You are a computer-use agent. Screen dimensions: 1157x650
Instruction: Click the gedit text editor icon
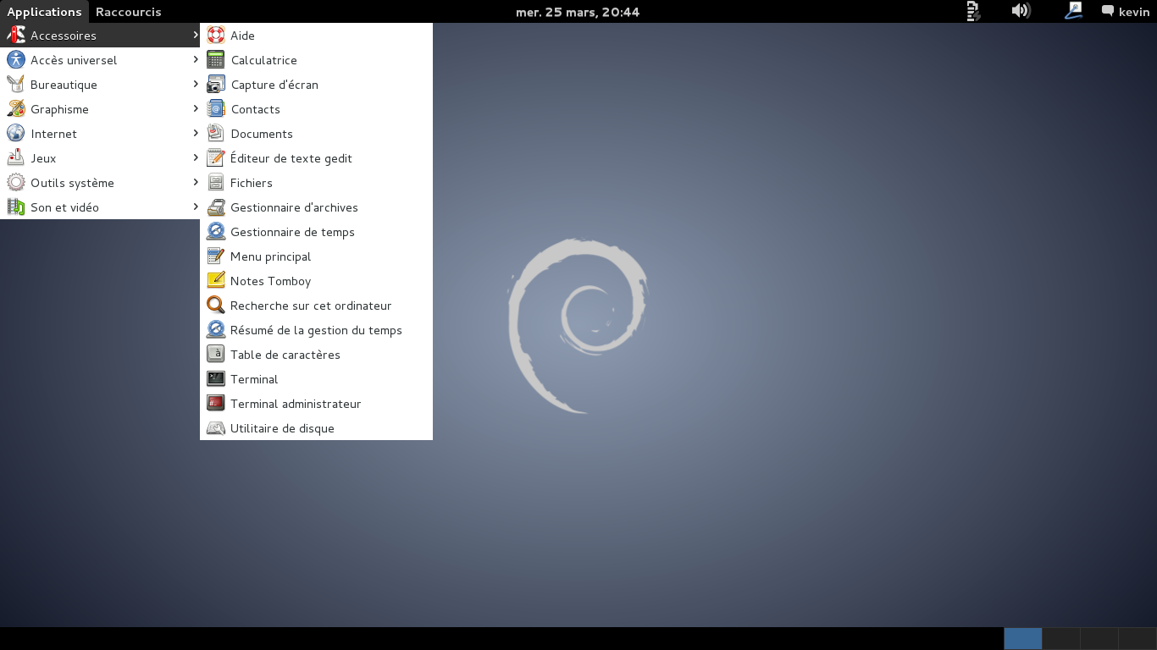(x=216, y=158)
